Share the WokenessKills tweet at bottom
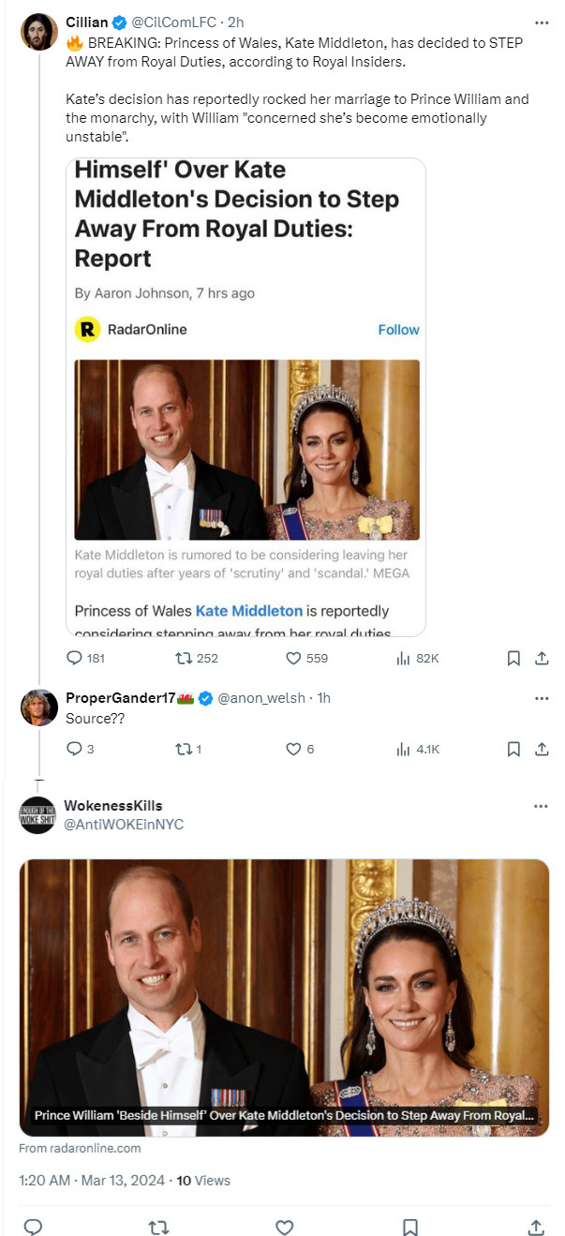The height and width of the screenshot is (1236, 565). (535, 1227)
